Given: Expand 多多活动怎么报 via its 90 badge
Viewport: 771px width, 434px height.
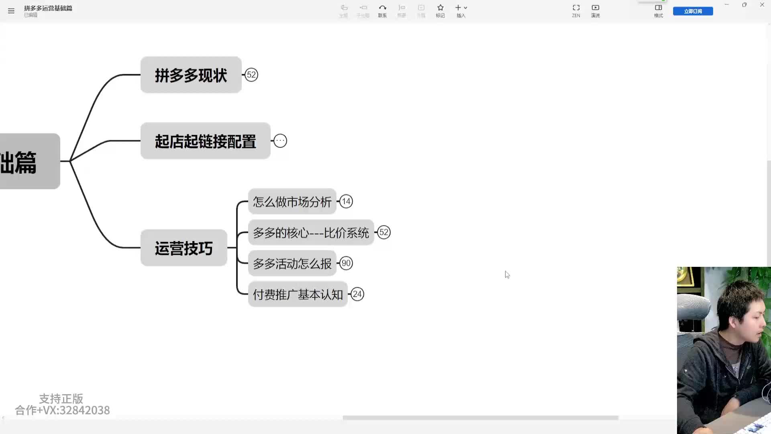Looking at the screenshot, I should pyautogui.click(x=346, y=263).
